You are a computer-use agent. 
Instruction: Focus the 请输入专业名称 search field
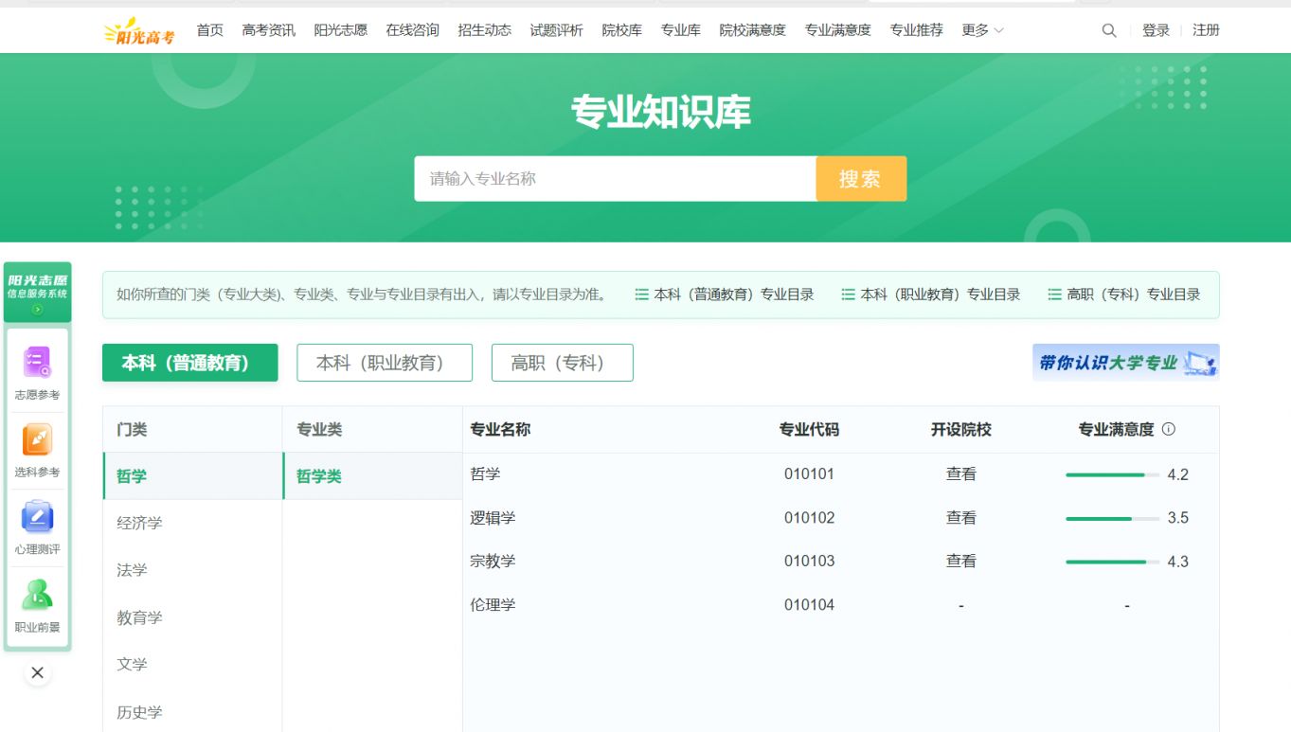pos(614,179)
